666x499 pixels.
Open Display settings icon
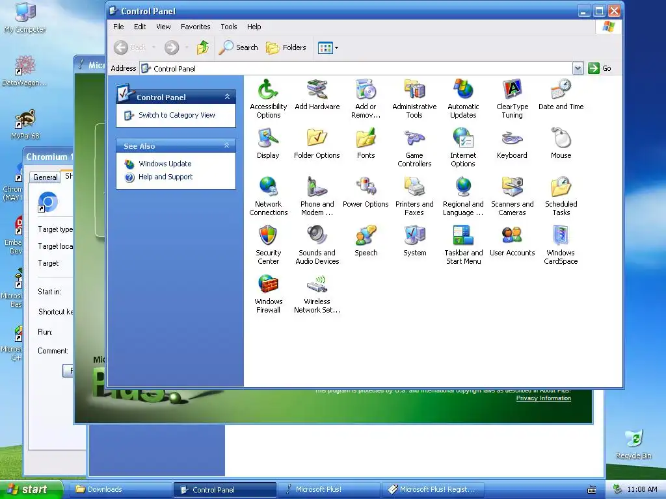coord(268,144)
